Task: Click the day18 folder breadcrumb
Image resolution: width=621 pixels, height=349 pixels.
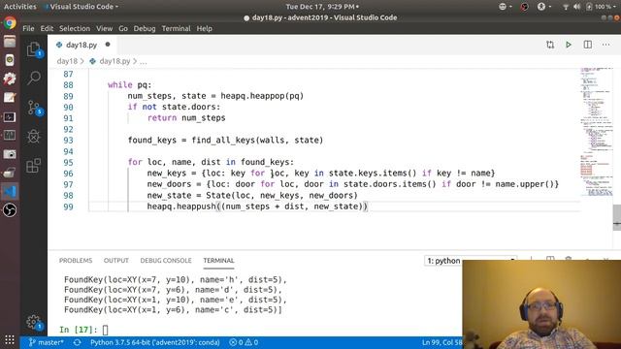Action: [x=67, y=61]
